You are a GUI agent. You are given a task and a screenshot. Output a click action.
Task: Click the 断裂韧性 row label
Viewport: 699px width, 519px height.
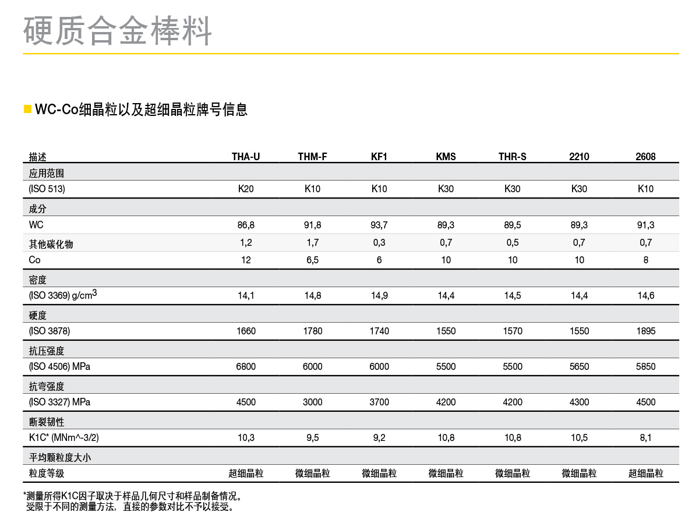(x=47, y=422)
